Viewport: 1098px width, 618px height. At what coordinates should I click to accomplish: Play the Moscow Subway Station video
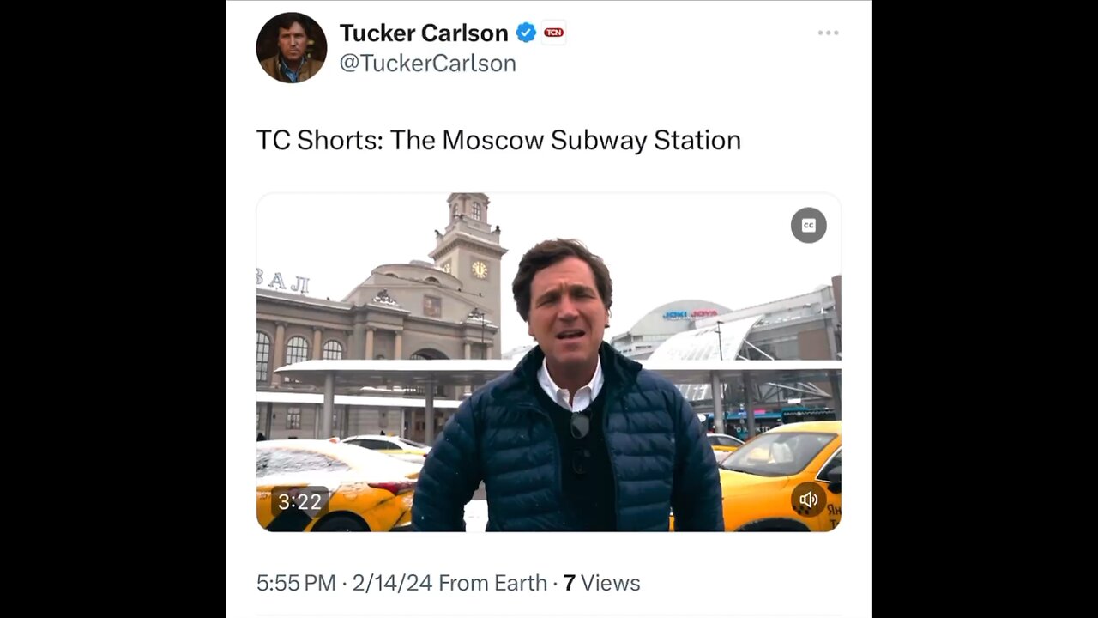[x=548, y=361]
